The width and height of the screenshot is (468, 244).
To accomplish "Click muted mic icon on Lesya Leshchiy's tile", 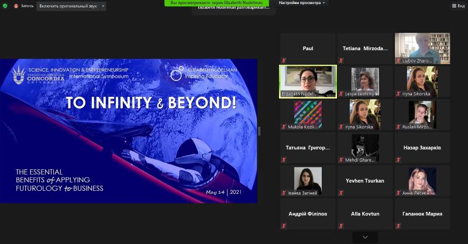I will (341, 93).
